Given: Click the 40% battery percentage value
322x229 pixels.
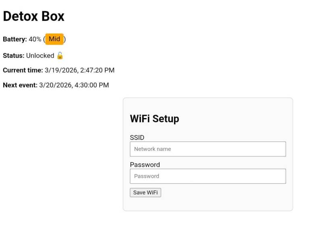Looking at the screenshot, I should click(35, 39).
